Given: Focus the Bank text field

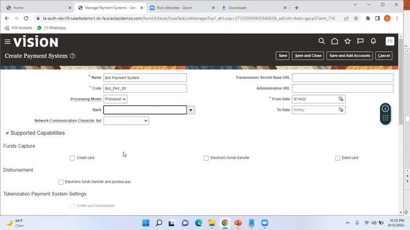Looking at the screenshot, I should click(x=145, y=110).
